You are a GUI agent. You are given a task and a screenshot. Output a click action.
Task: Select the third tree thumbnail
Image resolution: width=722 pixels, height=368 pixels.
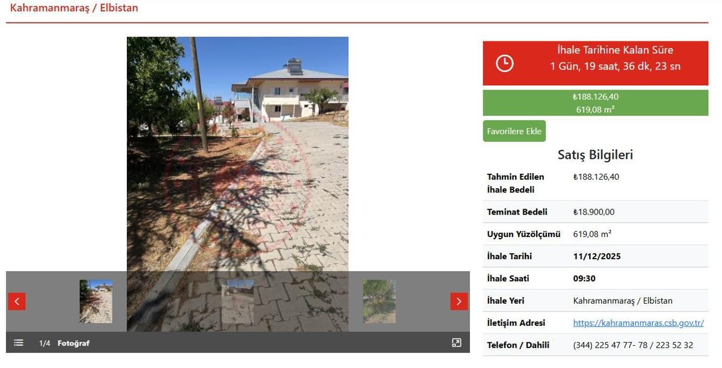point(379,301)
